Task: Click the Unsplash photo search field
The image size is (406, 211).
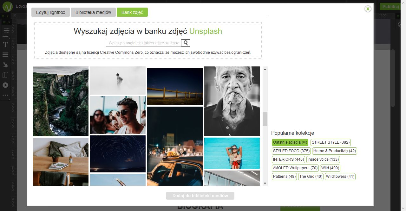Action: (x=144, y=43)
